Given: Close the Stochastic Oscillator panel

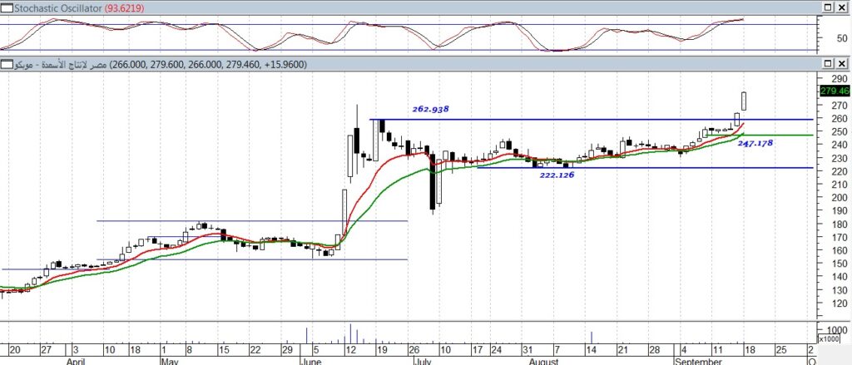Looking at the screenshot, I should (x=842, y=7).
